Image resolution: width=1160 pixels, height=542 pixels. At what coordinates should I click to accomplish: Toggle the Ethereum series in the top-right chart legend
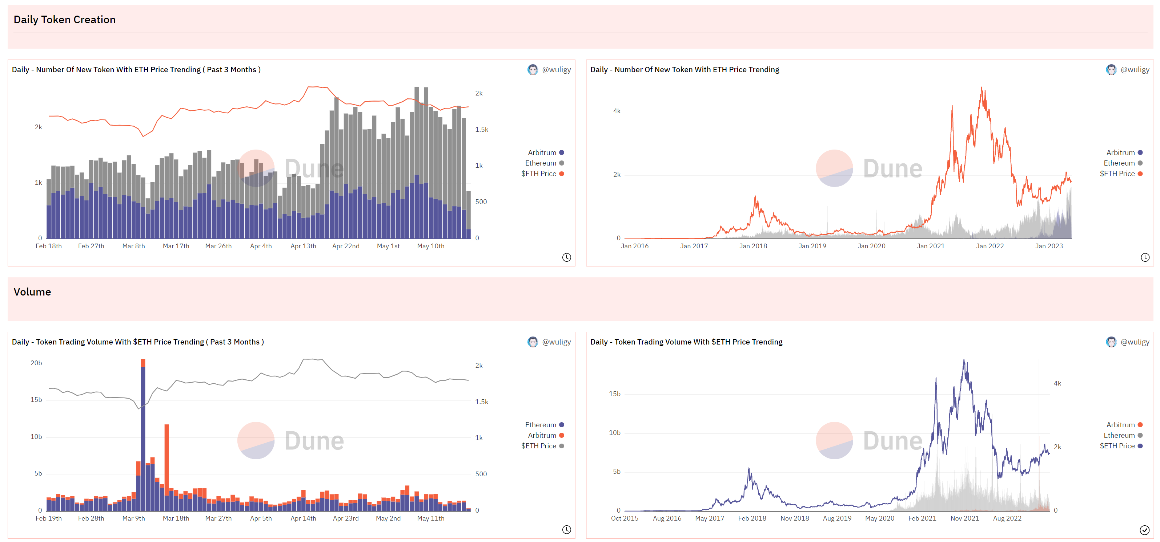click(x=1123, y=163)
